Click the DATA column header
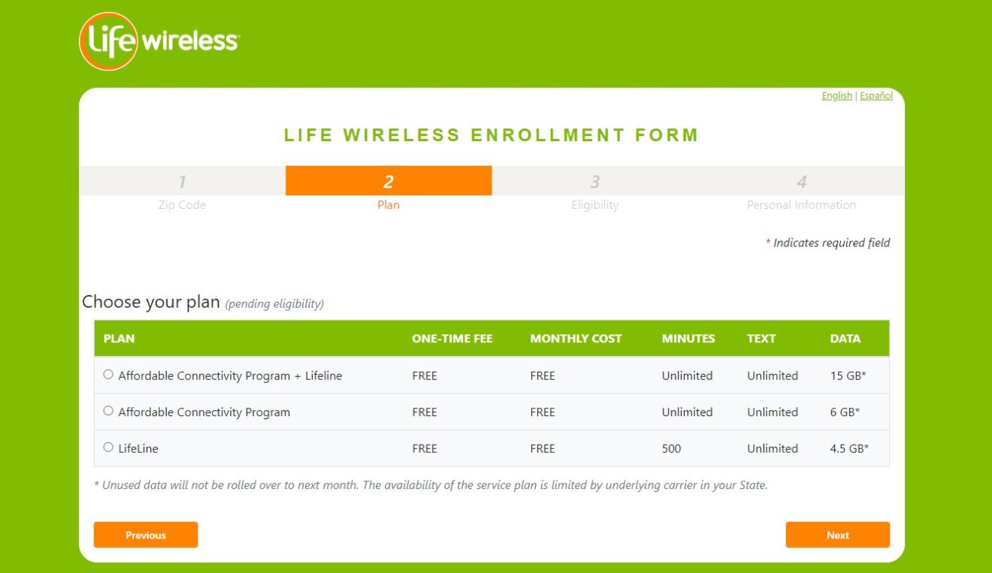 [x=845, y=338]
